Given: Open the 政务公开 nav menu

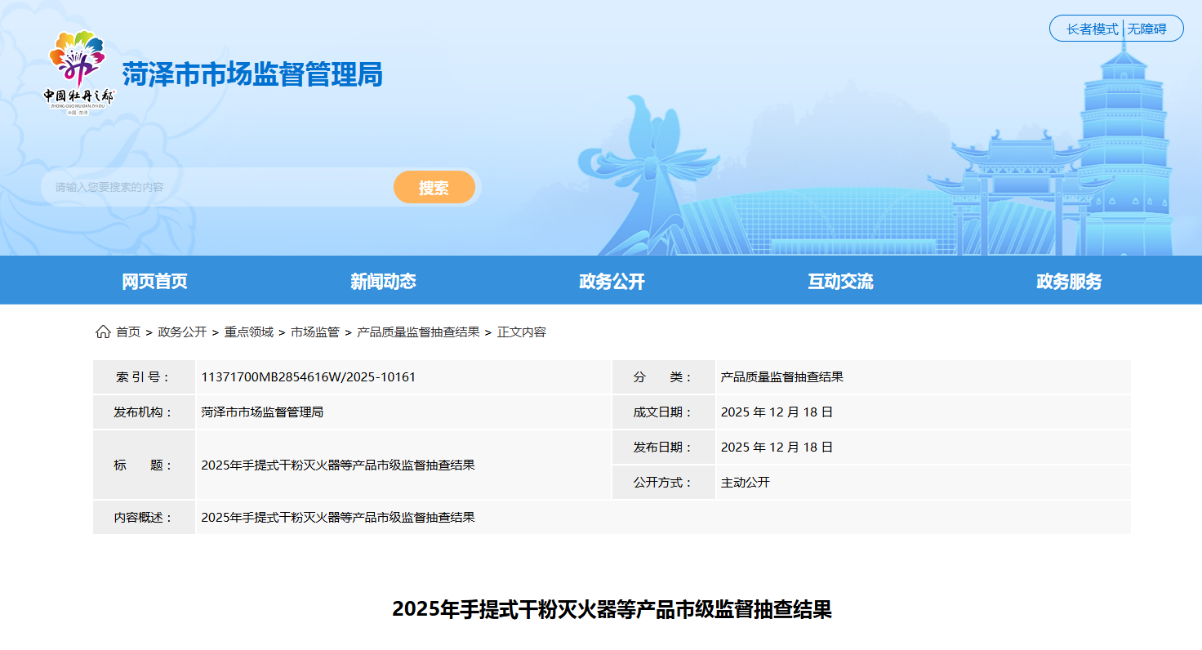Looking at the screenshot, I should [612, 281].
